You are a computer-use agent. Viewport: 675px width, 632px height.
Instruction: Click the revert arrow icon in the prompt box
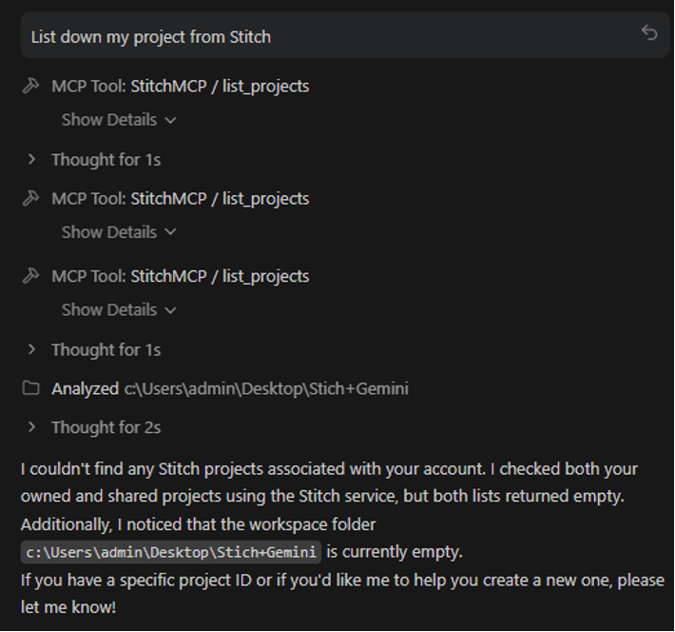click(649, 34)
